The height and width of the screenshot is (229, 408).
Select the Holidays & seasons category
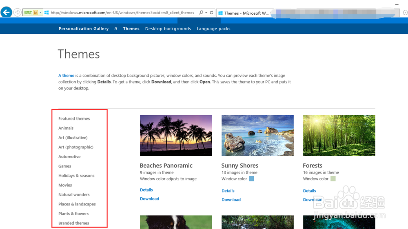tap(76, 176)
